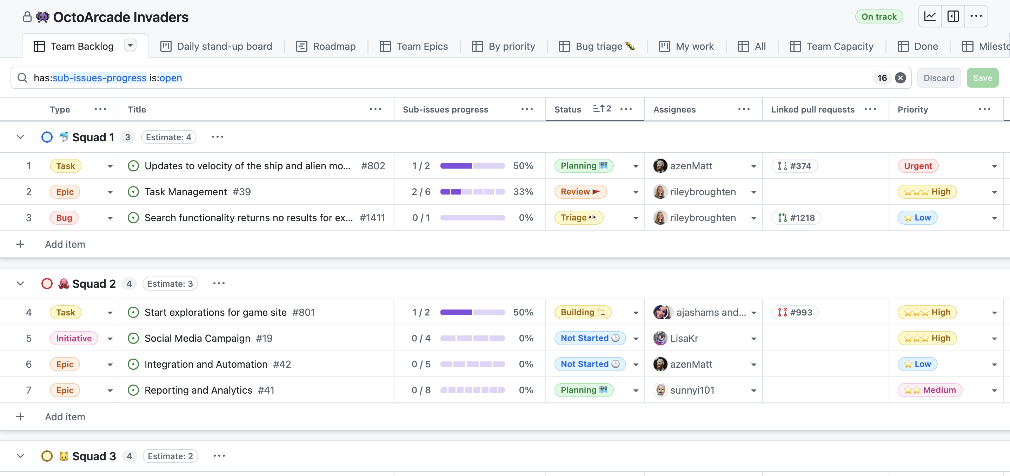Click the 50% progress bar for #802
The width and height of the screenshot is (1010, 476).
point(472,166)
